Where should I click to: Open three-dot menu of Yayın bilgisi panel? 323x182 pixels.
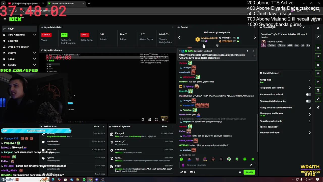tap(309, 27)
